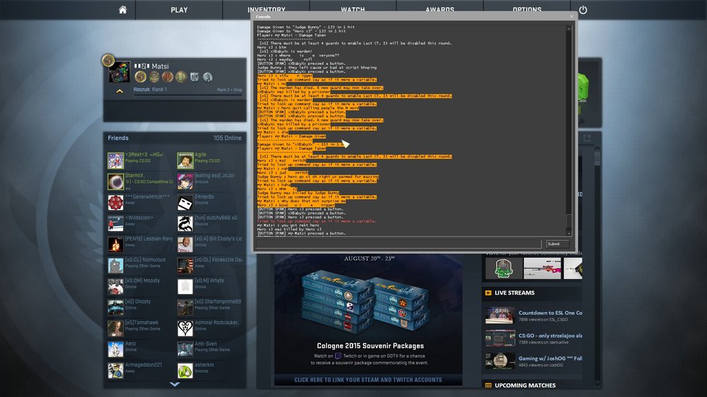Click the LIVE STREAMS play icon
The image size is (707, 397).
click(488, 293)
